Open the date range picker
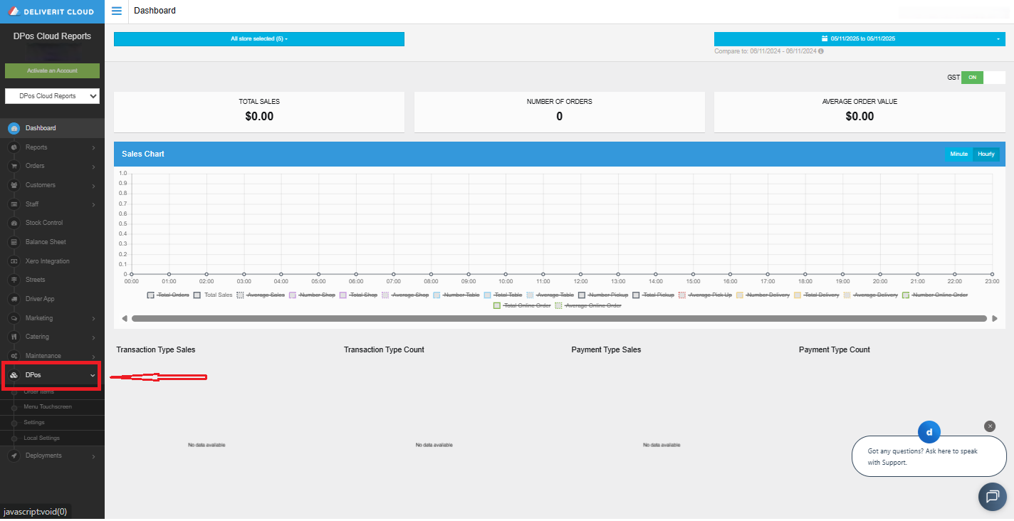Viewport: 1014px width, 521px height. pyautogui.click(x=859, y=39)
